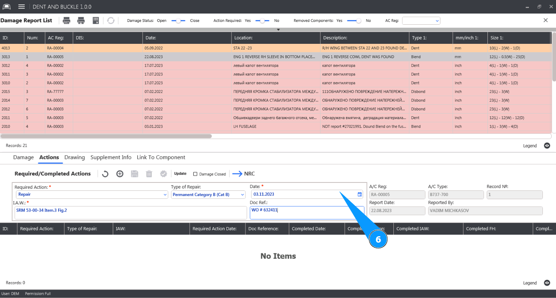Select damage row with ID 2011
This screenshot has width=556, height=298.
pos(276,118)
